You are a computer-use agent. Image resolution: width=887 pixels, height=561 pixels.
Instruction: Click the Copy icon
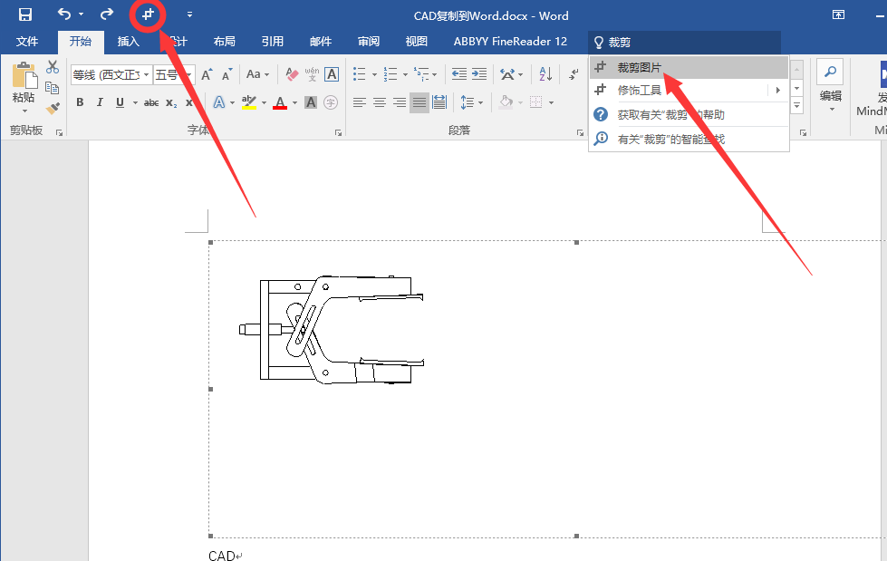point(52,88)
